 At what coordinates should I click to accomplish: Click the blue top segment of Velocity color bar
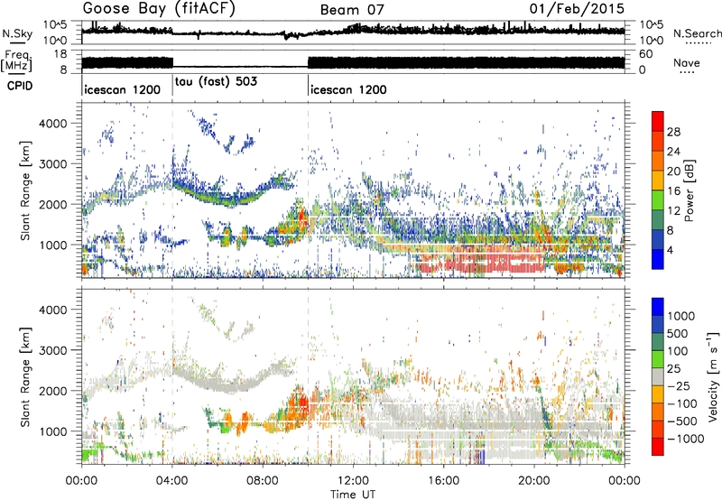click(658, 307)
